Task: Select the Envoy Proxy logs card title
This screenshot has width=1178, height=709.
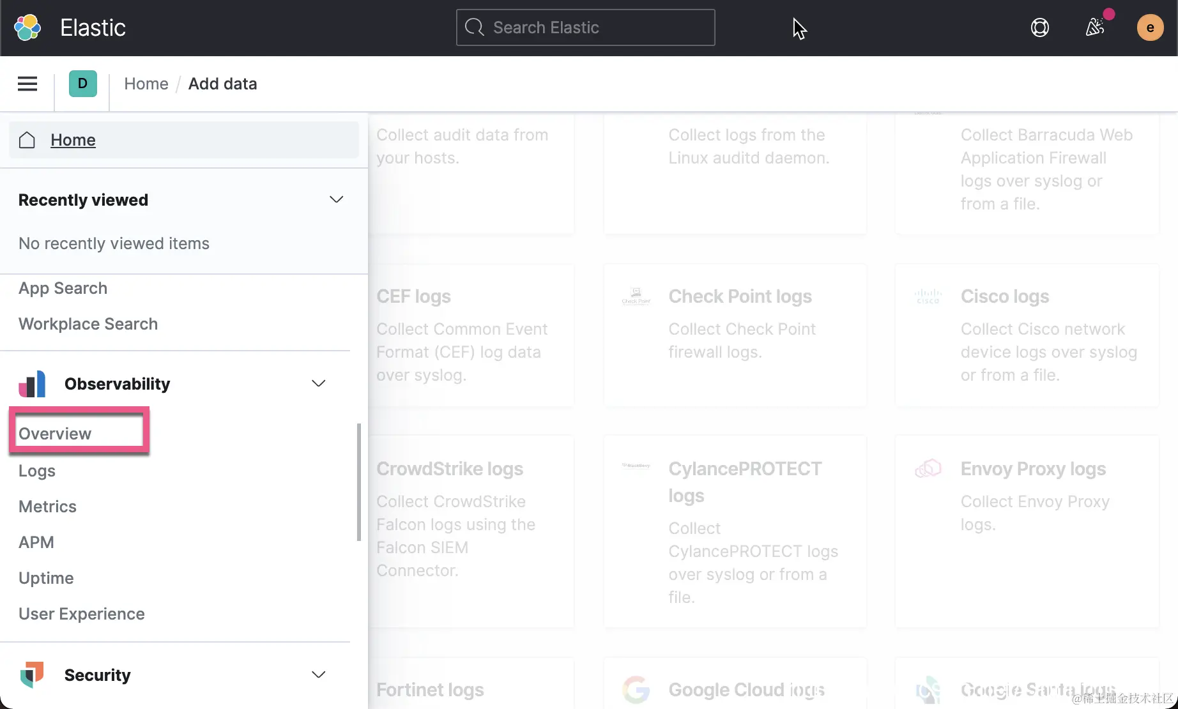Action: [1033, 469]
